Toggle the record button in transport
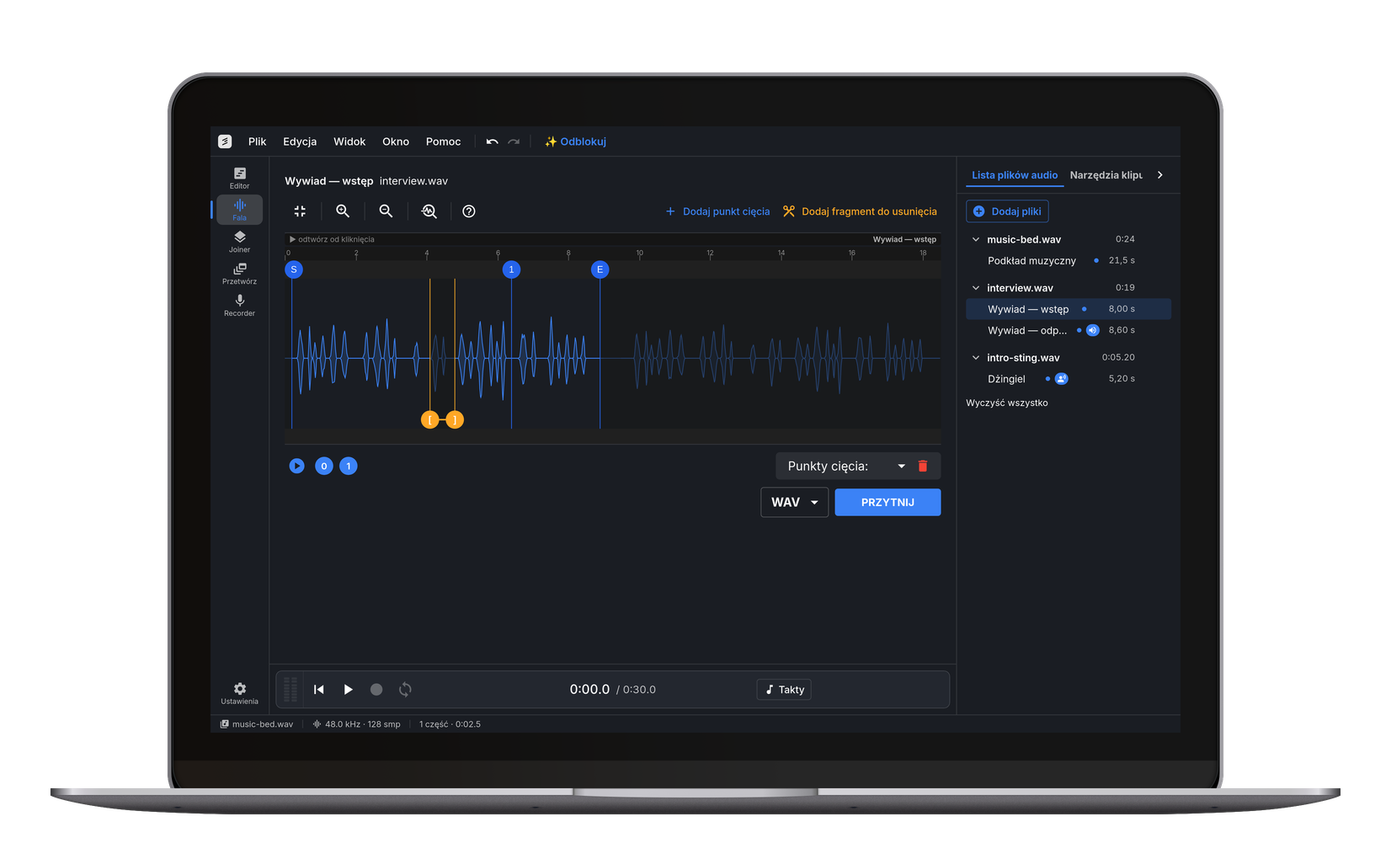This screenshot has width=1391, height=859. (x=376, y=690)
